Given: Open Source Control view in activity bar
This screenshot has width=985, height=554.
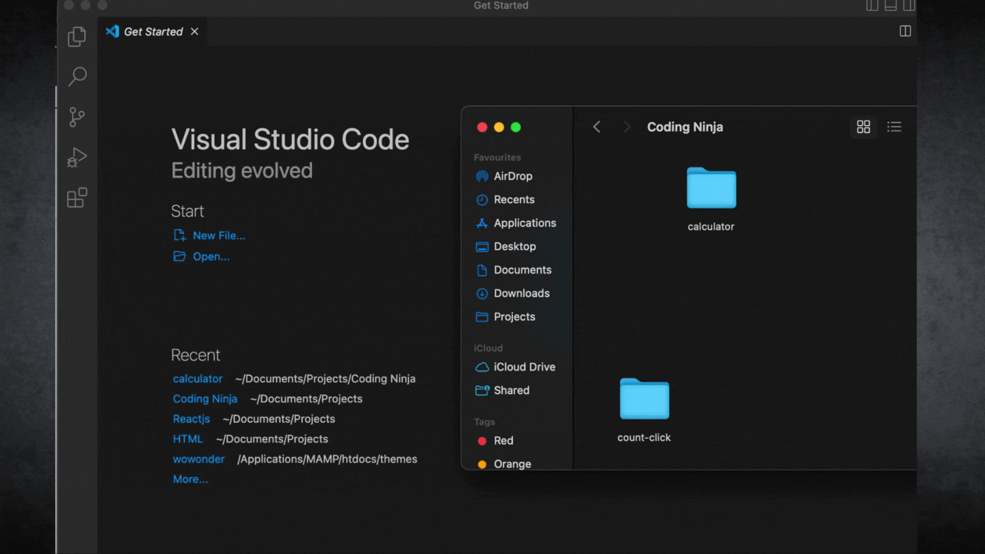Looking at the screenshot, I should [77, 117].
